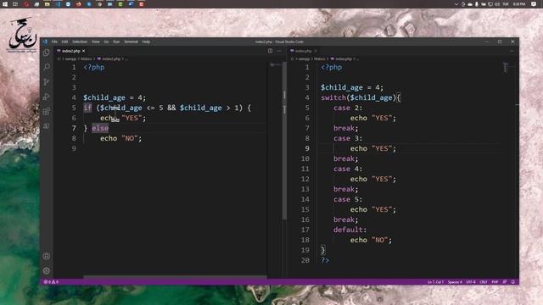Open the Edit menu
This screenshot has height=305, width=543.
tap(64, 42)
